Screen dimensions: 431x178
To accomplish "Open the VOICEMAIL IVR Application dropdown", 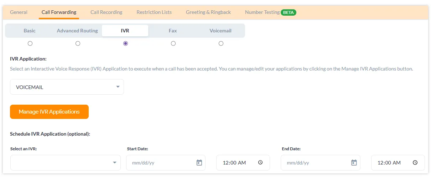I will 67,87.
